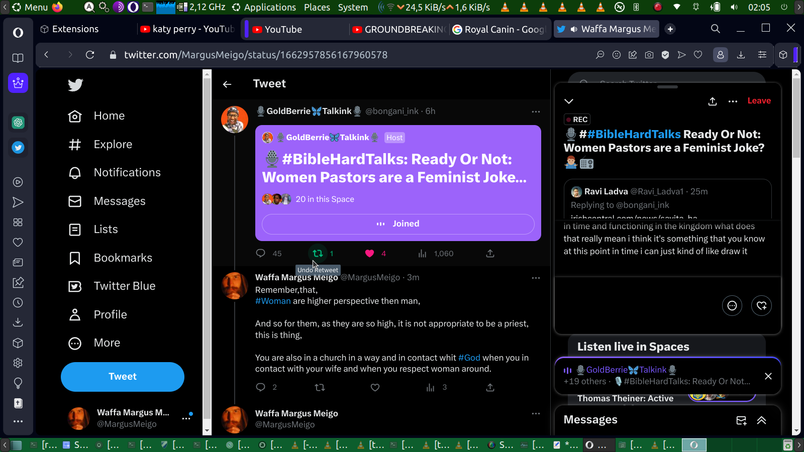This screenshot has width=804, height=452.
Task: Open browser downloads in address bar
Action: pyautogui.click(x=741, y=55)
